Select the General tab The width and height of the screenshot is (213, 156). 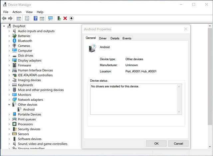(91, 38)
